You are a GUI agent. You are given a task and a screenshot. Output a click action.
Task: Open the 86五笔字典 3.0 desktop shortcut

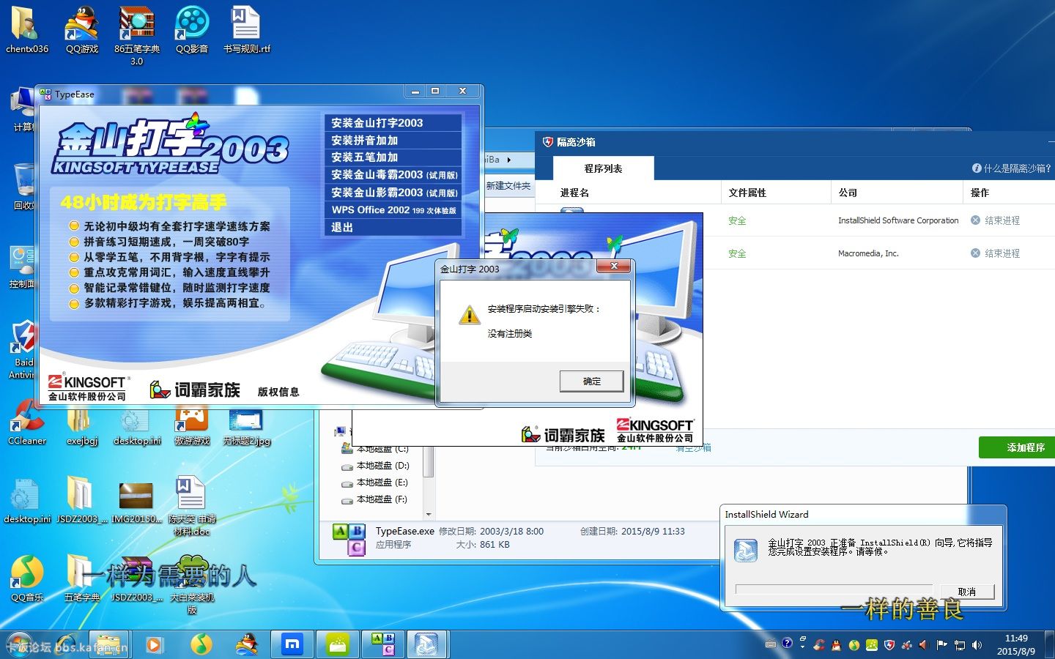coord(137,35)
